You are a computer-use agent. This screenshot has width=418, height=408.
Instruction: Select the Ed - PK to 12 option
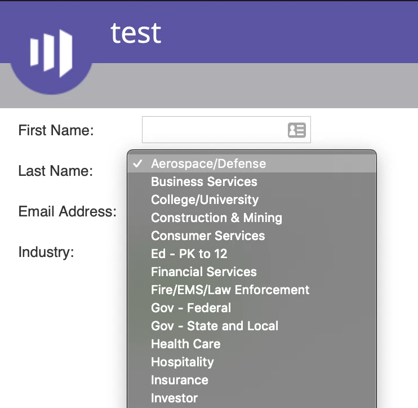(x=189, y=254)
